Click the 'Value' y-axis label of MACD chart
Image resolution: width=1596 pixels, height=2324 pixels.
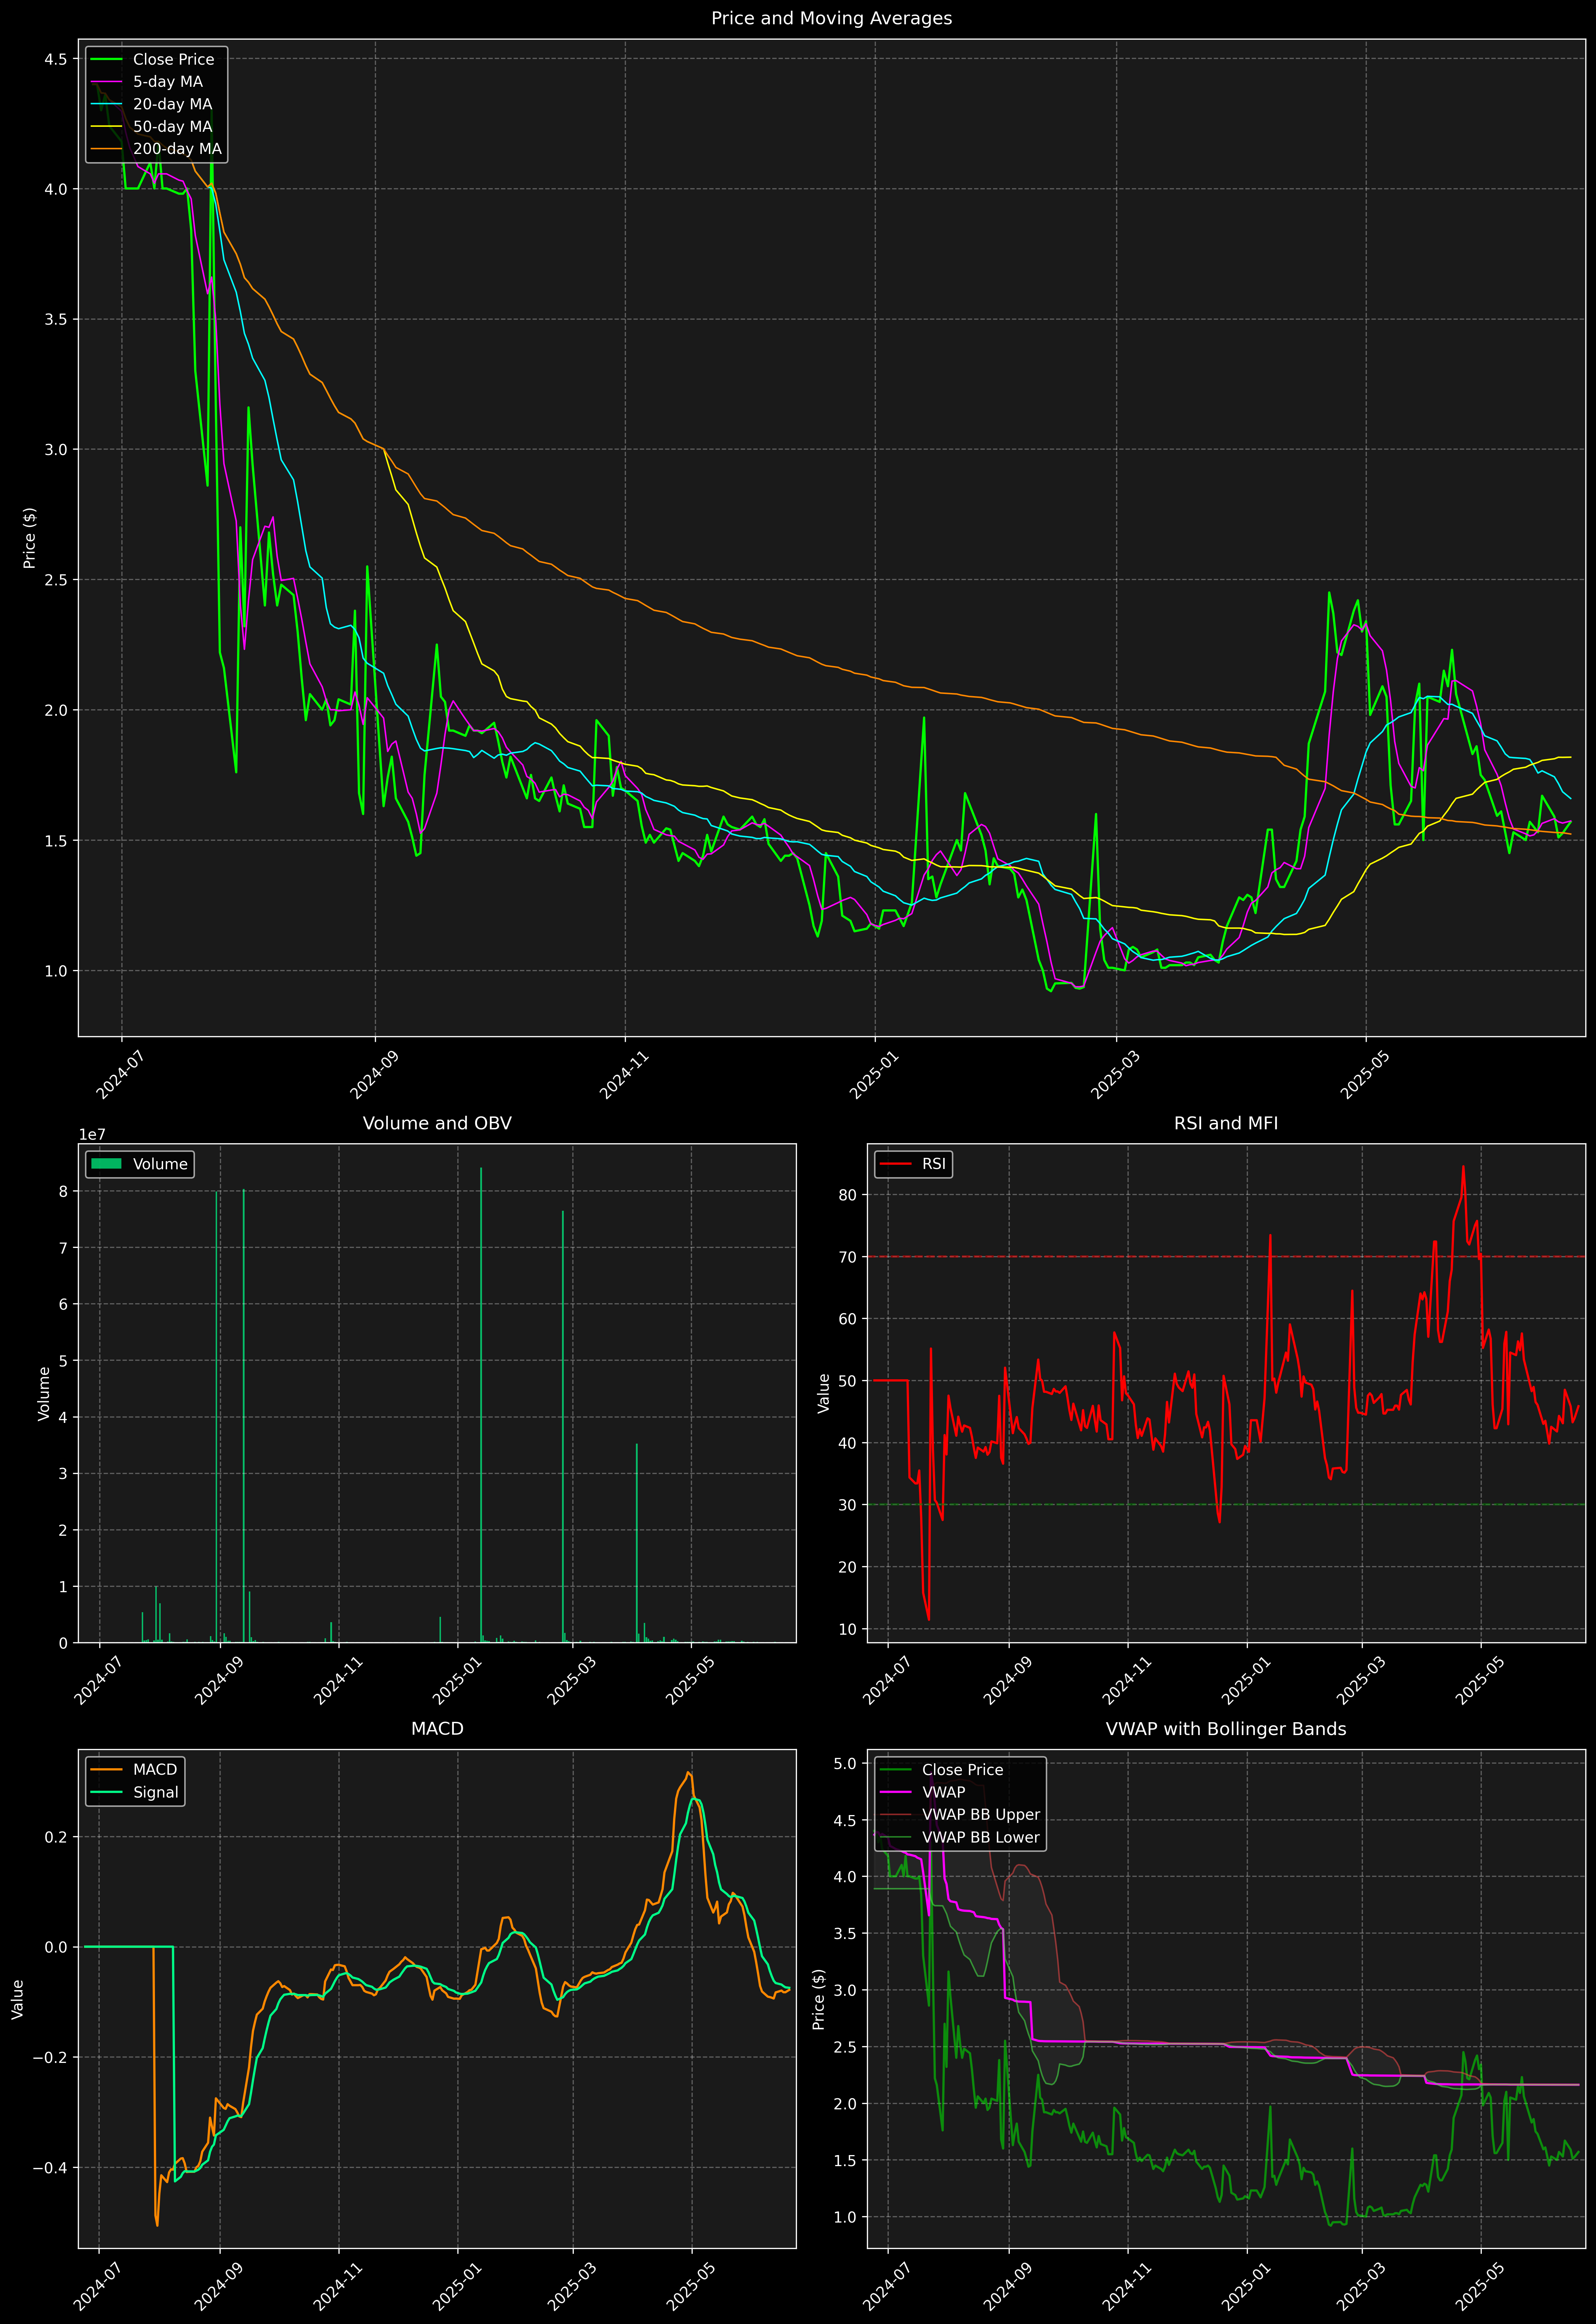tap(18, 1999)
